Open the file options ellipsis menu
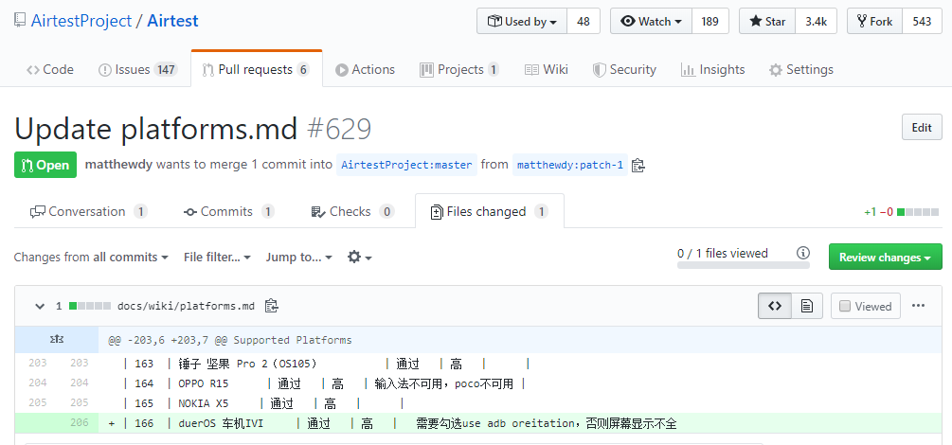The height and width of the screenshot is (445, 952). (919, 306)
